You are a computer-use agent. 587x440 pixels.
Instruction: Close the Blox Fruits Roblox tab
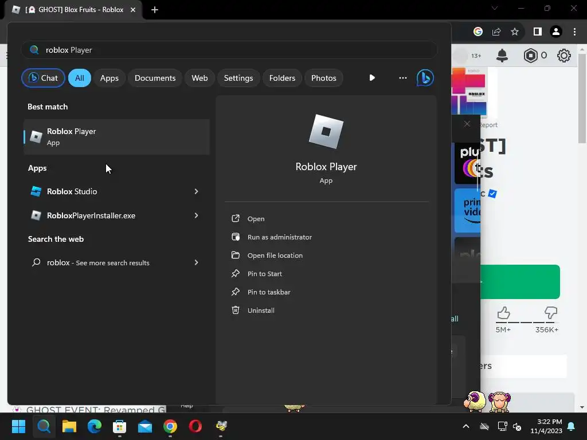[x=133, y=10]
